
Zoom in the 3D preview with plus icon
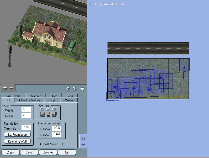[5, 88]
